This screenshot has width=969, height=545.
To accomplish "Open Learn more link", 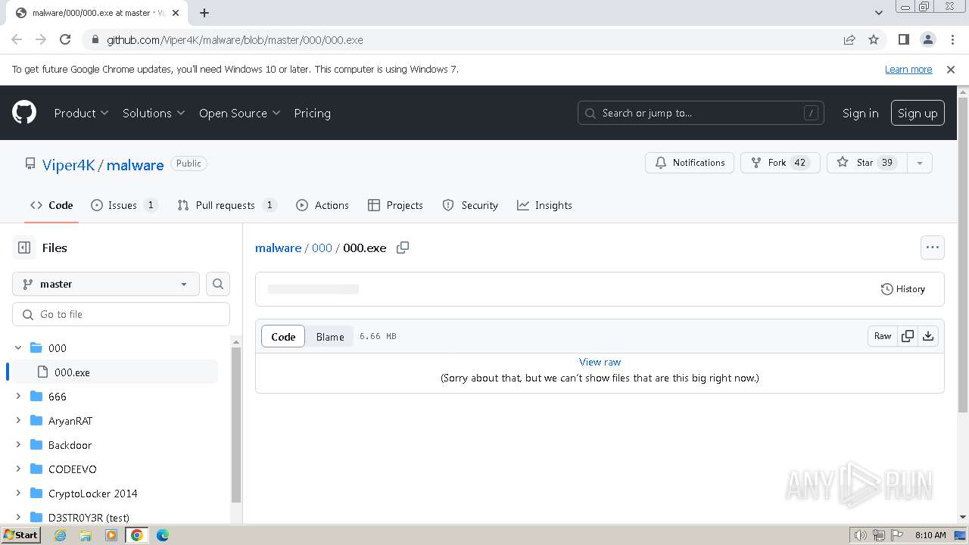I will (908, 69).
